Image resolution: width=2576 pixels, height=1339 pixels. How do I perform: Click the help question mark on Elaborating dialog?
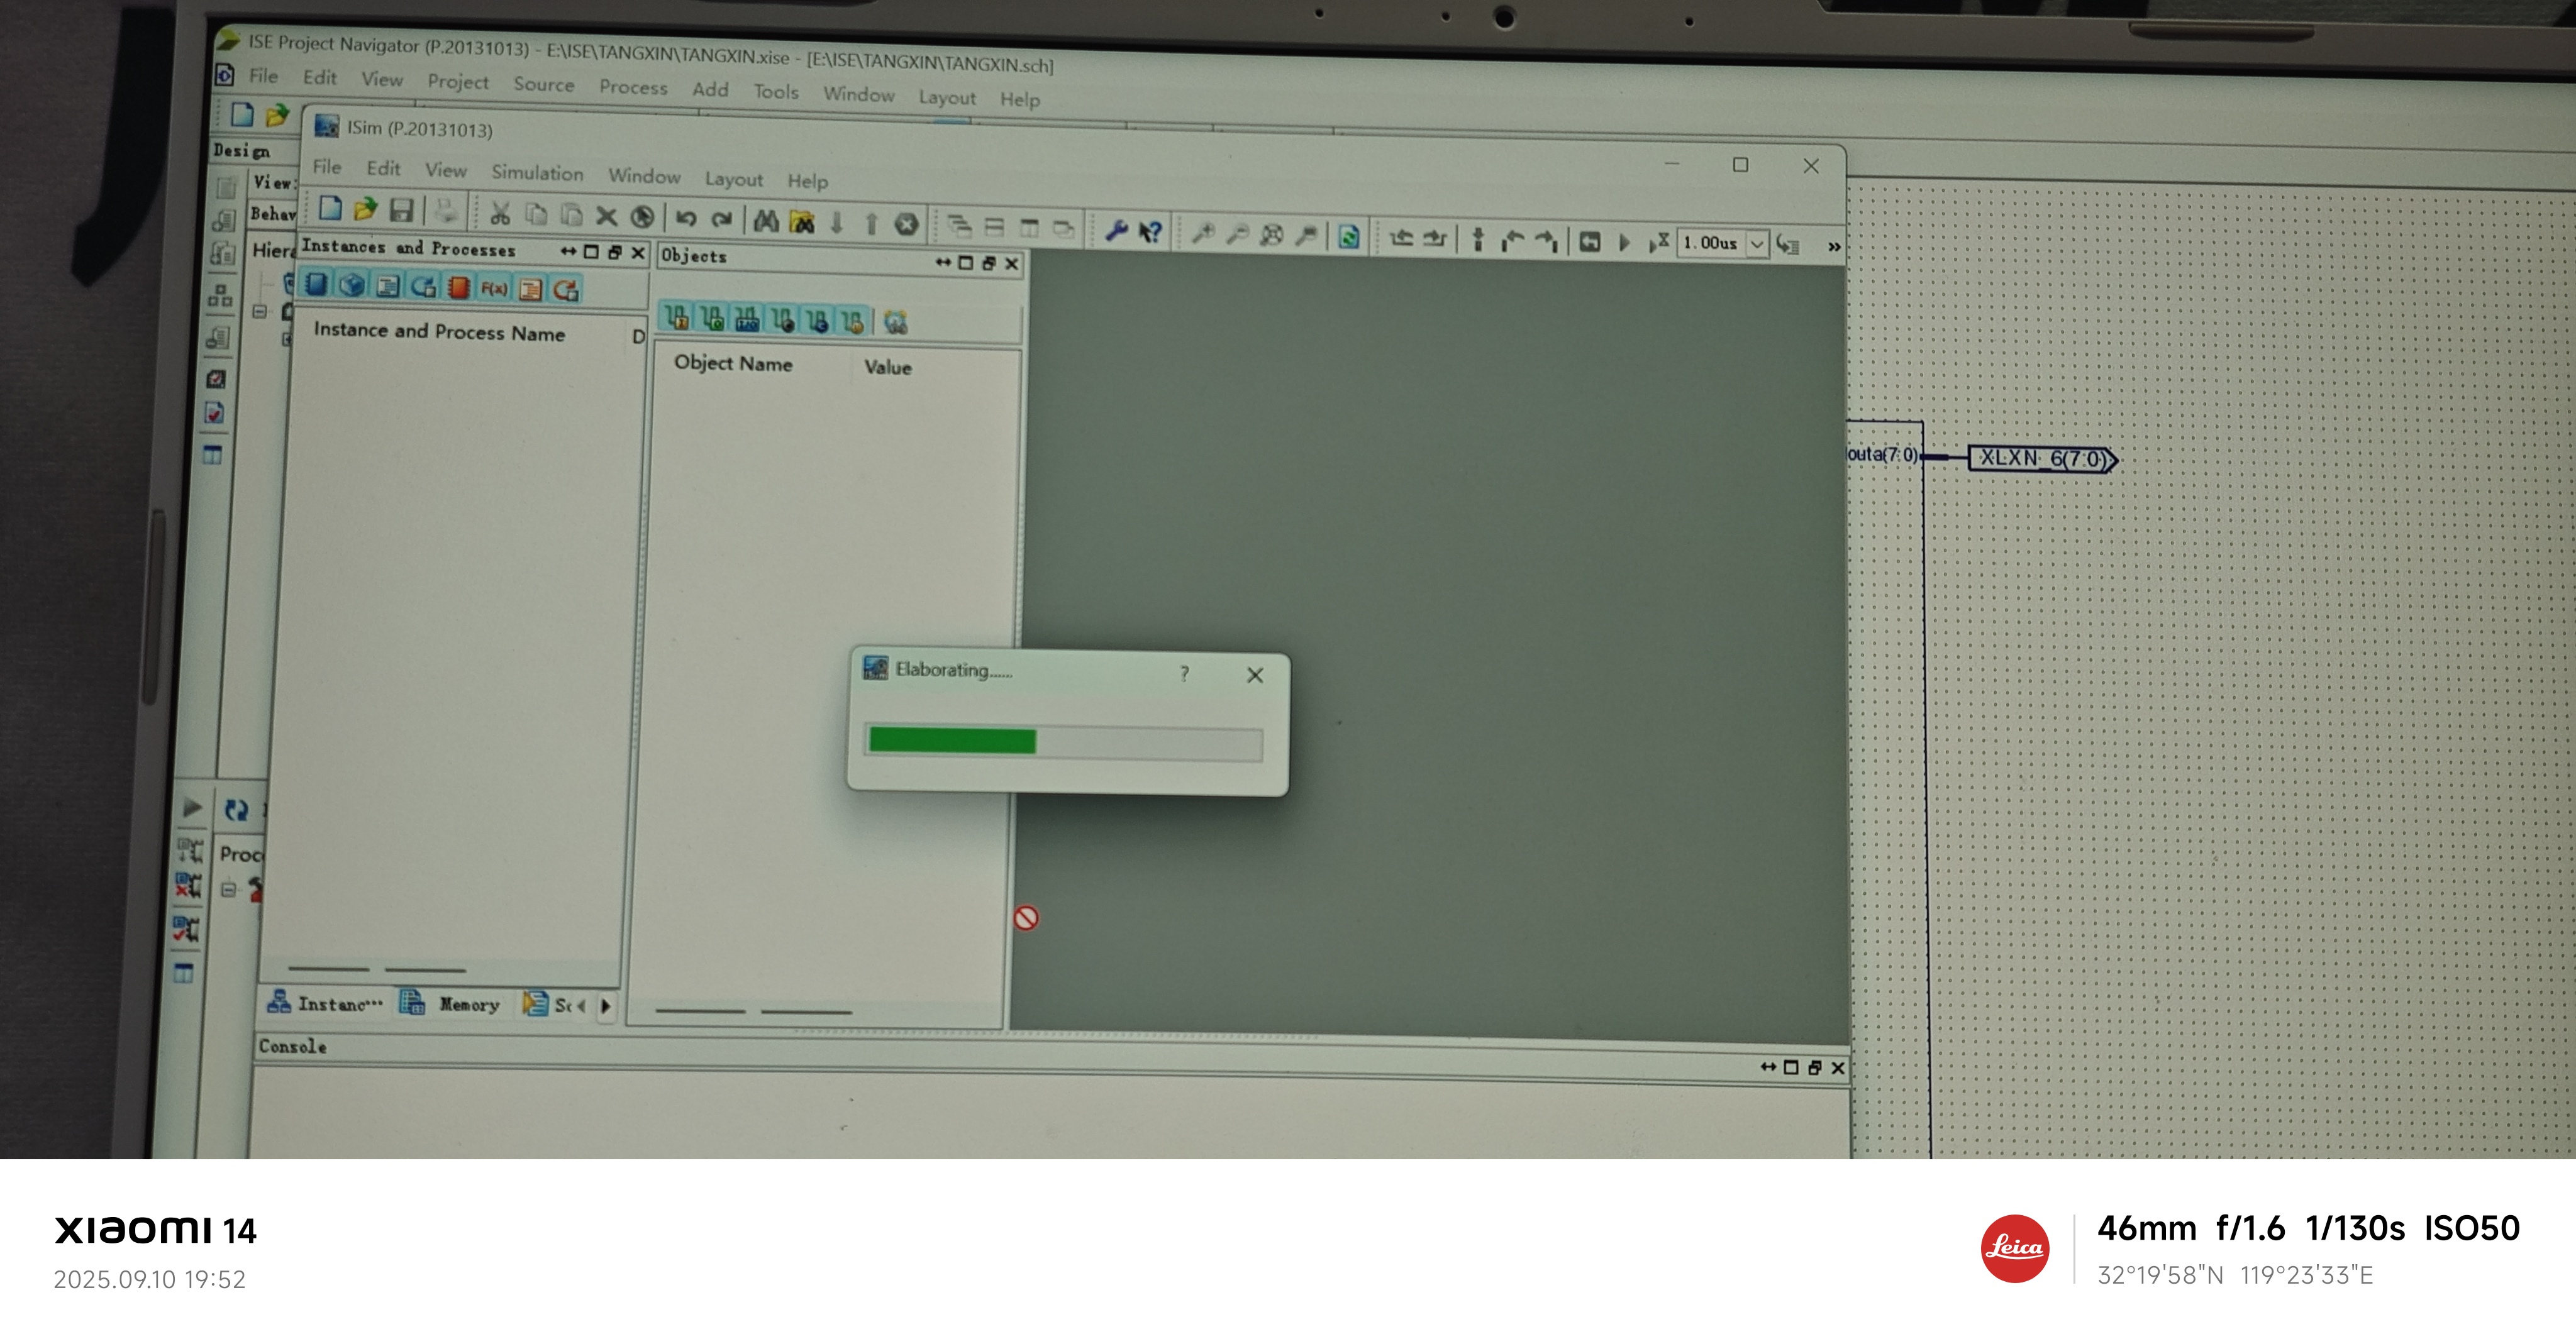[x=1184, y=673]
